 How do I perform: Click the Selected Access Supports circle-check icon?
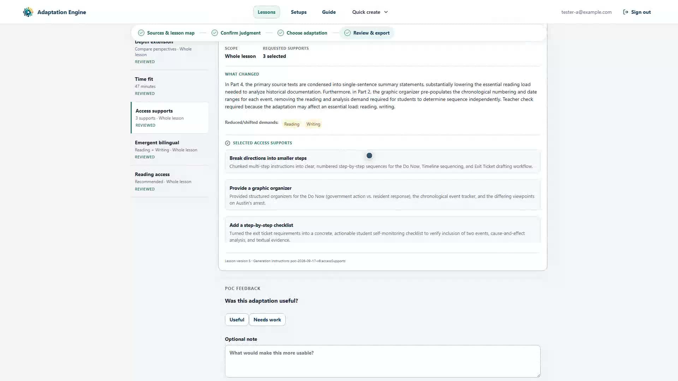[227, 143]
